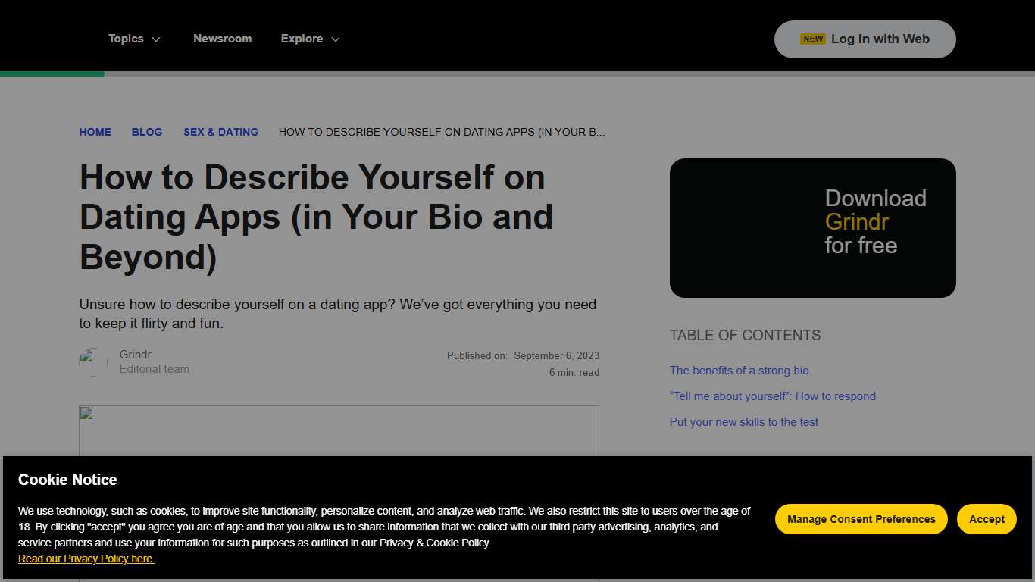The height and width of the screenshot is (582, 1035).
Task: Open the BLOG breadcrumb link
Action: (146, 132)
